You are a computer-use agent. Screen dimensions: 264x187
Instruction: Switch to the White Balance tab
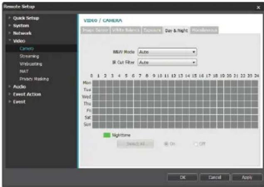tap(126, 30)
